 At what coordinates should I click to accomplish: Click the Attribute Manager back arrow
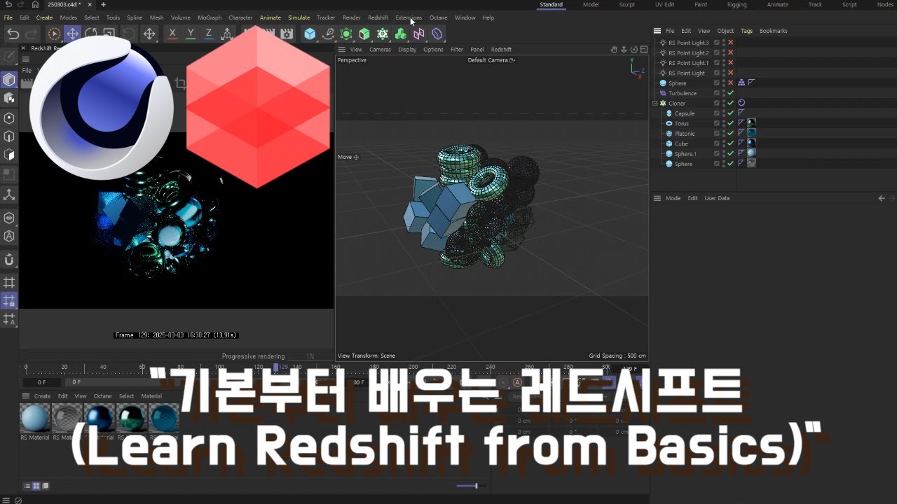pyautogui.click(x=882, y=199)
